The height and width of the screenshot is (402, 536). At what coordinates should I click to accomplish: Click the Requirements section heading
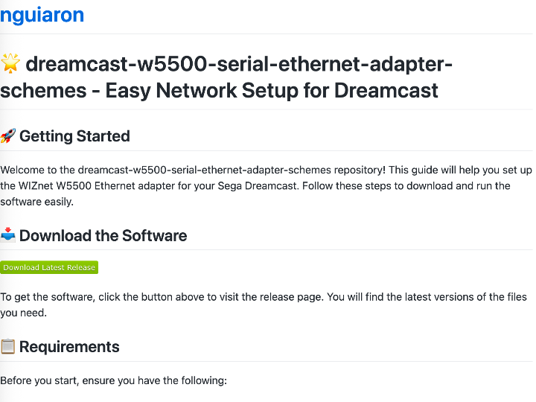click(69, 347)
